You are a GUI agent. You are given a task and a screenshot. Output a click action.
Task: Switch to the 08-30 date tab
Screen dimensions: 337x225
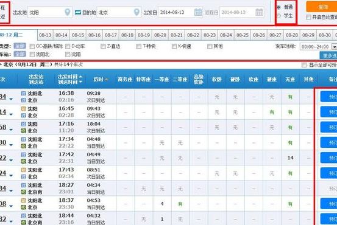(x=325, y=35)
